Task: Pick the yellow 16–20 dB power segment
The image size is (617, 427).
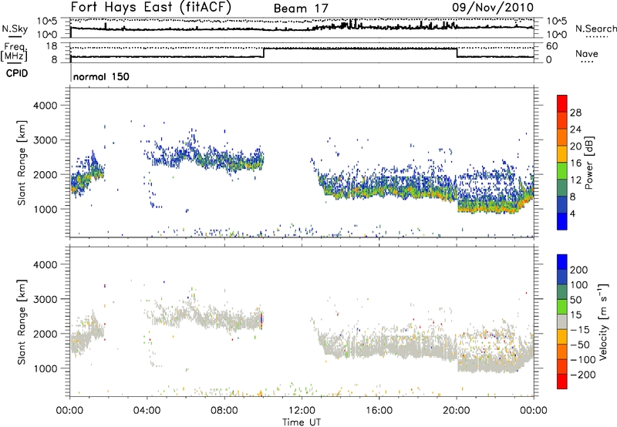Action: coord(562,154)
